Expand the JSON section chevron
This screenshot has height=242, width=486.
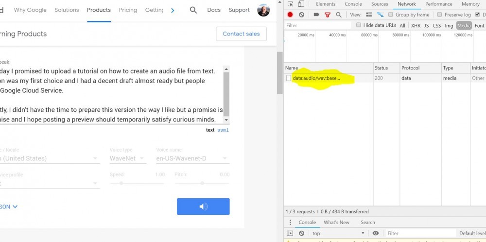click(x=15, y=207)
